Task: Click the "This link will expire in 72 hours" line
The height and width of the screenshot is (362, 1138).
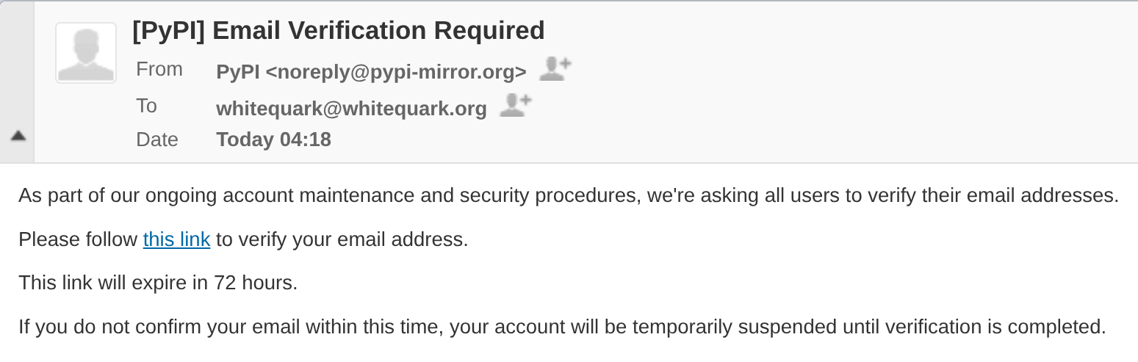Action: pyautogui.click(x=158, y=283)
